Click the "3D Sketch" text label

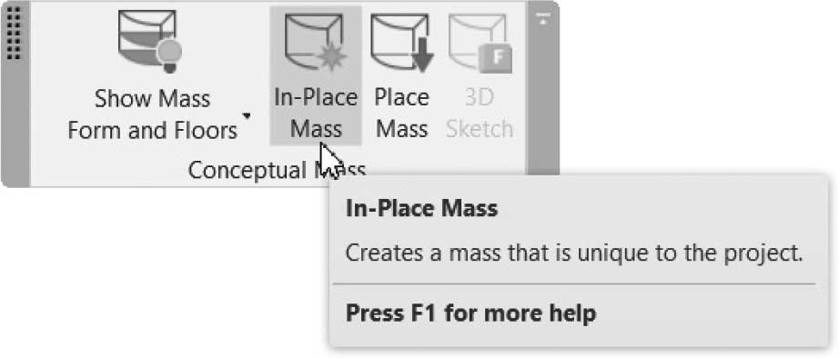tap(480, 114)
